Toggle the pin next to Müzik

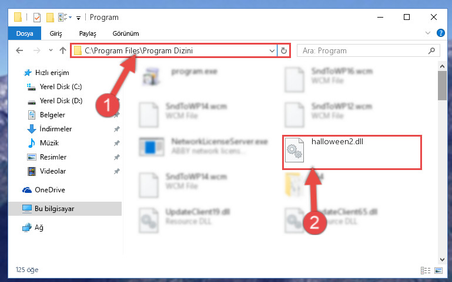[x=116, y=143]
